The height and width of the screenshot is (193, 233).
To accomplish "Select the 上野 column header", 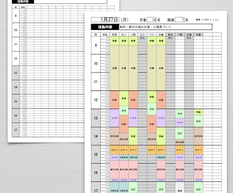I will [133, 35].
